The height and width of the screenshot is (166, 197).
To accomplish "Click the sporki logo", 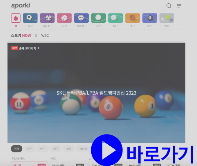I will [21, 6].
